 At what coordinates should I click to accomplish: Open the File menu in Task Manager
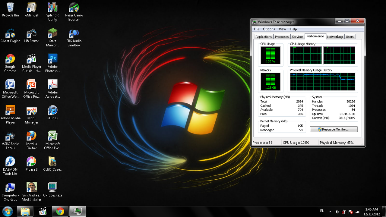(256, 29)
